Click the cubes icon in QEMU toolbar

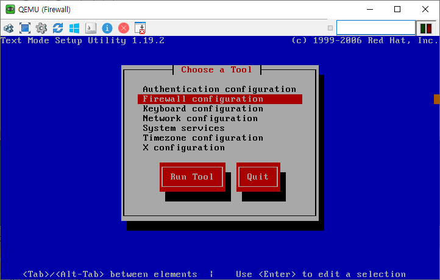click(x=9, y=28)
